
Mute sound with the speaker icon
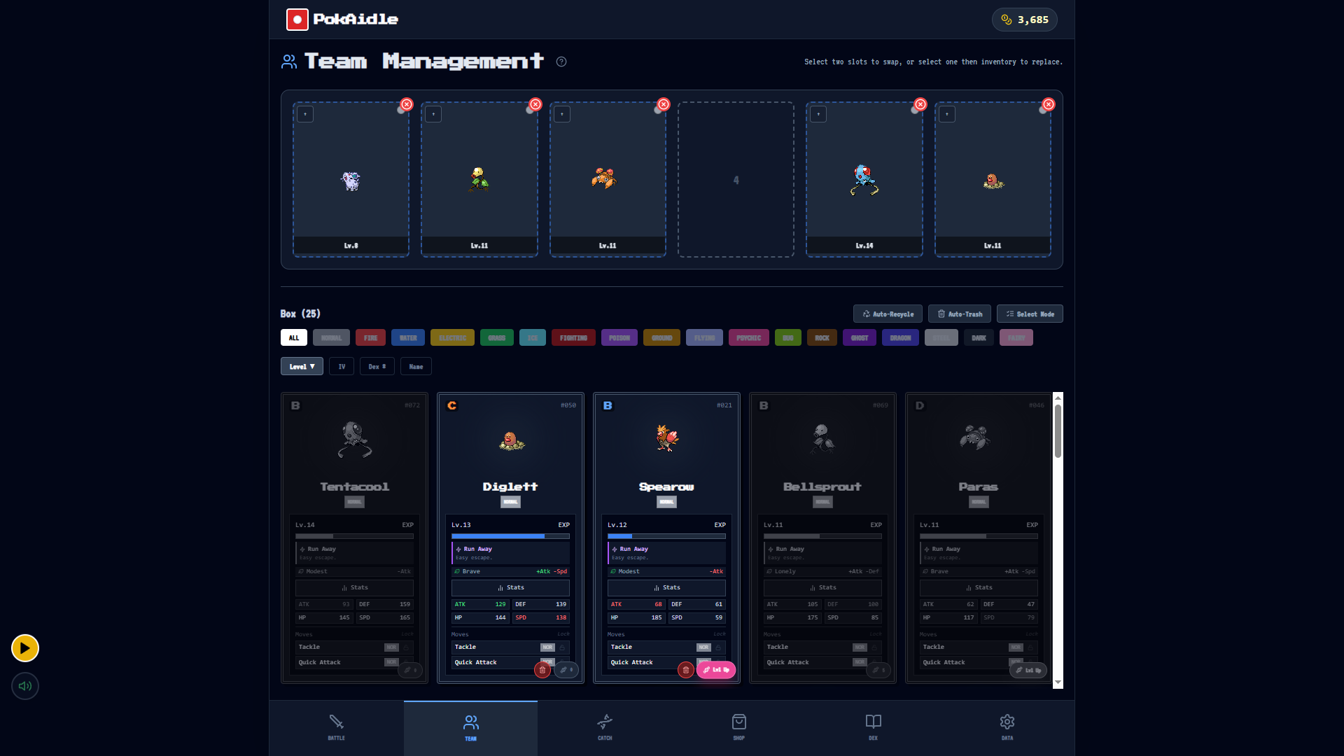pos(25,686)
